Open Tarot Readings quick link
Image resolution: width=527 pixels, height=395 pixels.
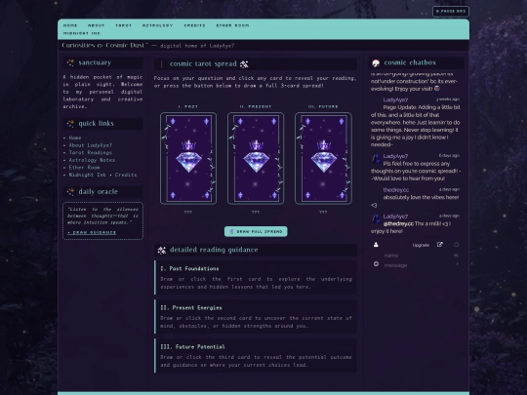[x=91, y=152]
